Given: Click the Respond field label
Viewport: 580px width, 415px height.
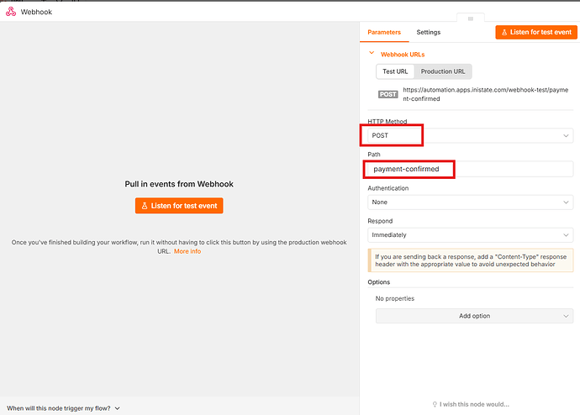Looking at the screenshot, I should click(x=380, y=221).
